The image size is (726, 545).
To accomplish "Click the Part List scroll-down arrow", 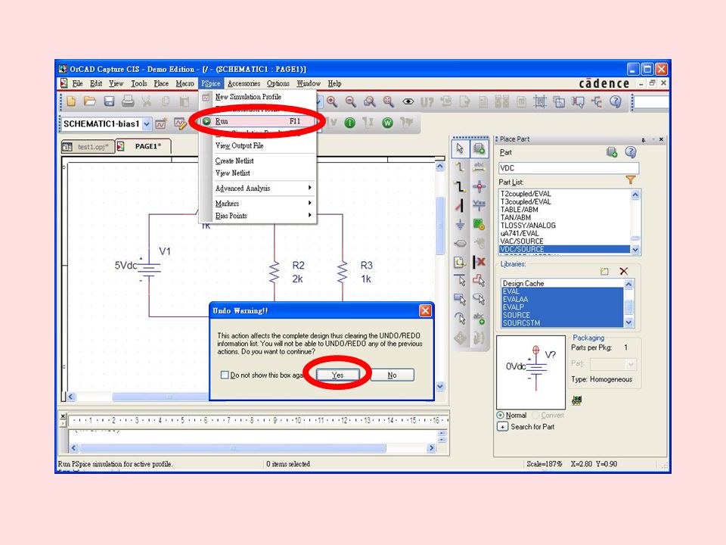I will (x=635, y=249).
